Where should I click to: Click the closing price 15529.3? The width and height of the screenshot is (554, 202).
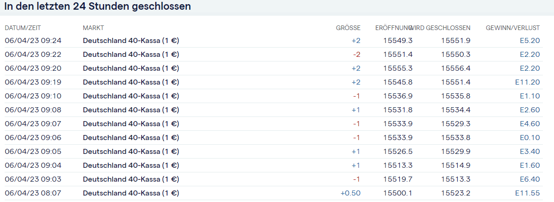pos(455,124)
